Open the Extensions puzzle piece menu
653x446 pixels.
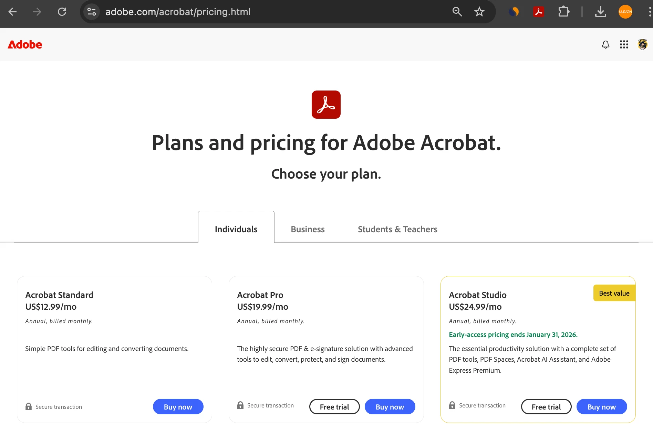click(x=564, y=12)
